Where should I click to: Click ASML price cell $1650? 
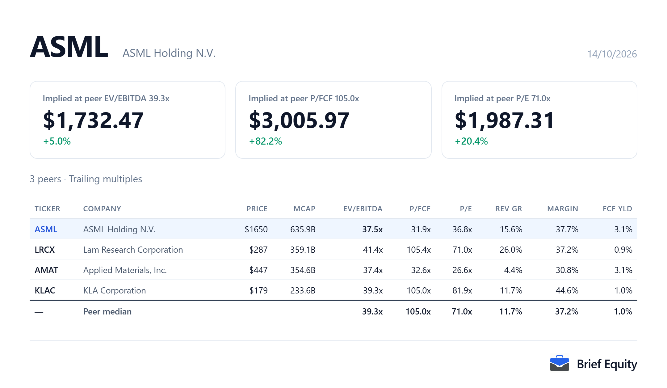point(256,229)
